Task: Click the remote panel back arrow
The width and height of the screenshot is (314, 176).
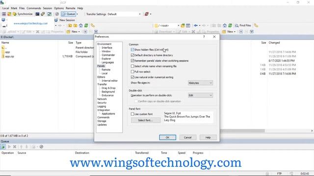Action: point(196,25)
